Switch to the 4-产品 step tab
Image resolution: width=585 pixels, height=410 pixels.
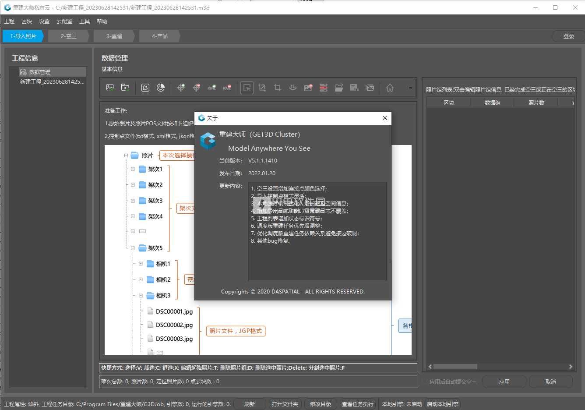(x=160, y=36)
